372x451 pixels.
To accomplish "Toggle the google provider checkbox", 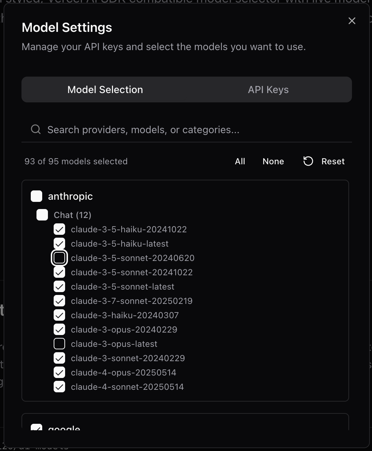I will [x=36, y=427].
